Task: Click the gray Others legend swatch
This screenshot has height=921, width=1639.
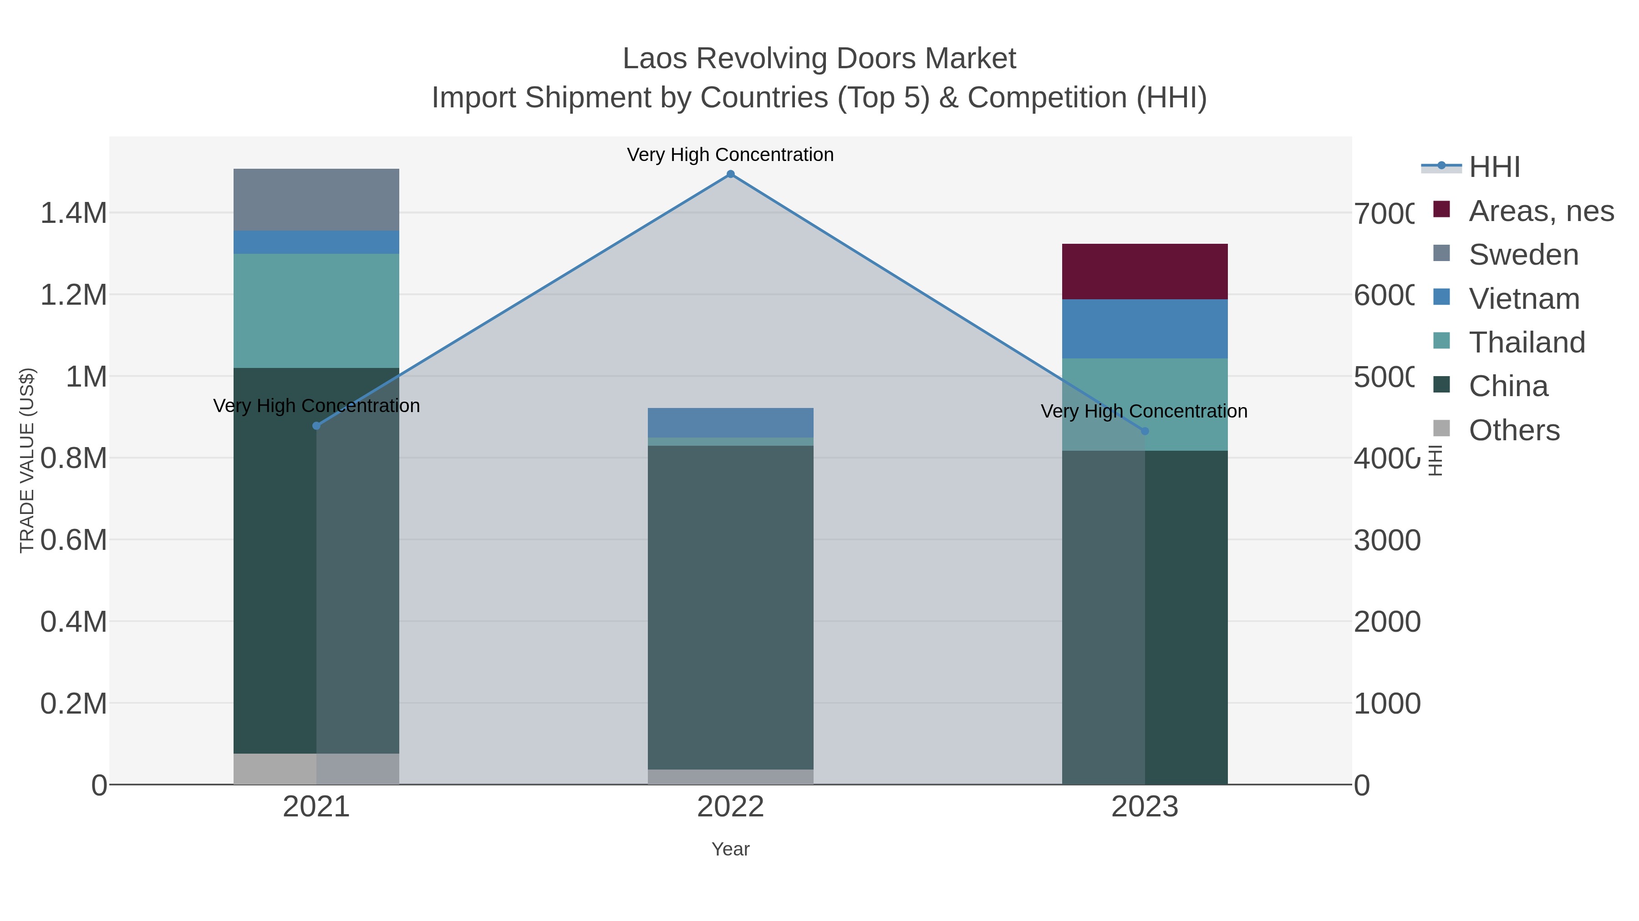Action: coord(1442,428)
